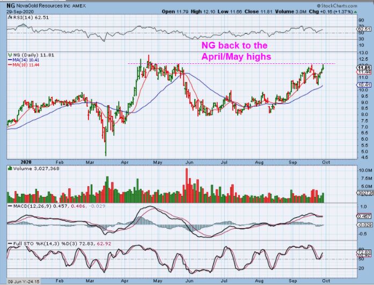
Task: Click the 'Close 11.81' value in header
Action: [258, 11]
